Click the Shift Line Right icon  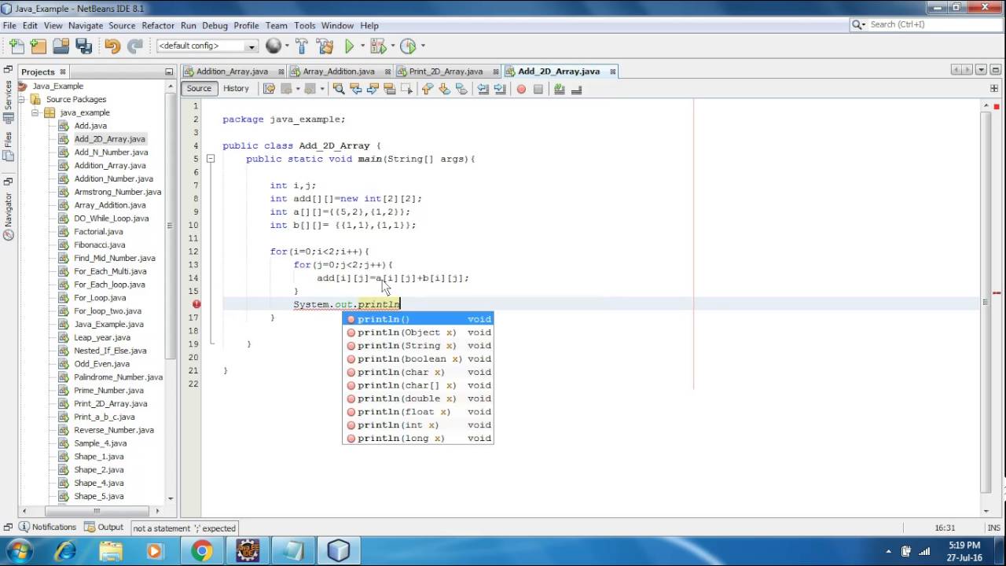[x=500, y=89]
